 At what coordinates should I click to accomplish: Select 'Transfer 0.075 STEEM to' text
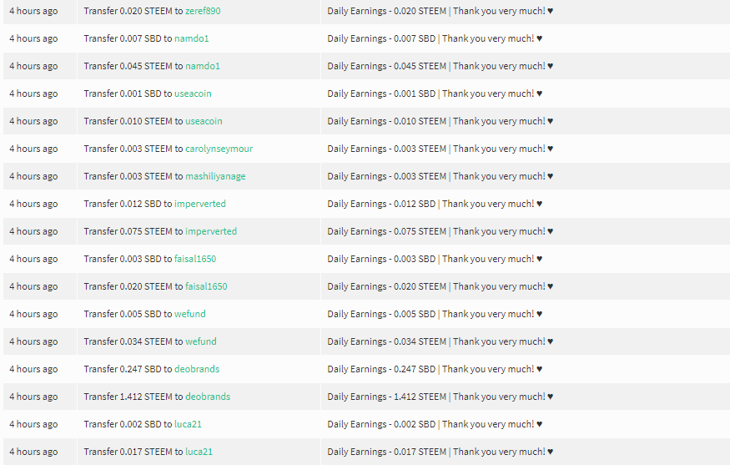[x=133, y=230]
